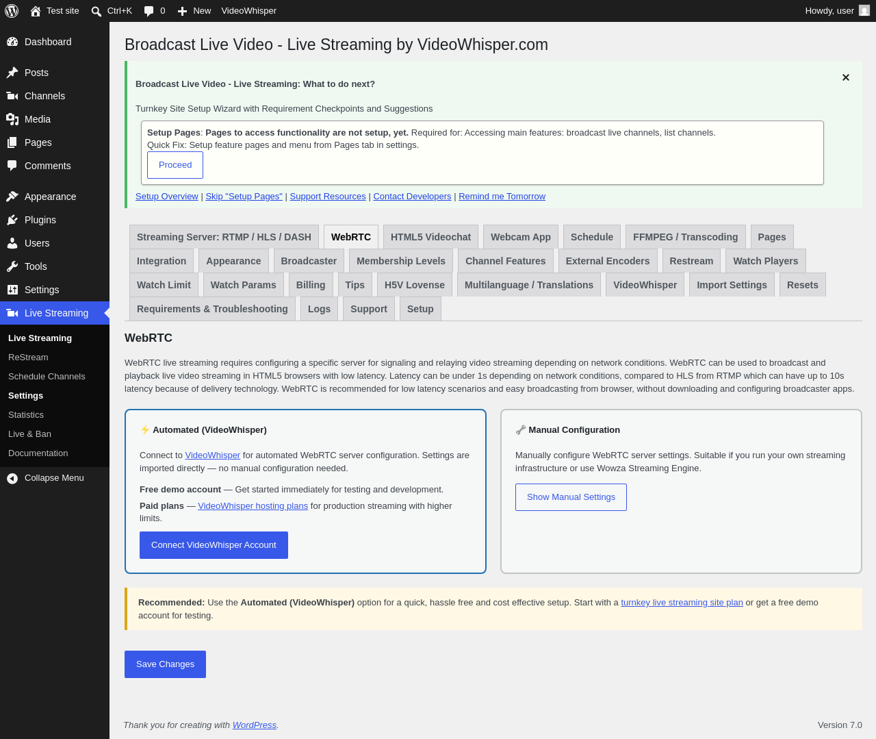The width and height of the screenshot is (876, 739).
Task: Open the Setup Overview link
Action: [167, 197]
